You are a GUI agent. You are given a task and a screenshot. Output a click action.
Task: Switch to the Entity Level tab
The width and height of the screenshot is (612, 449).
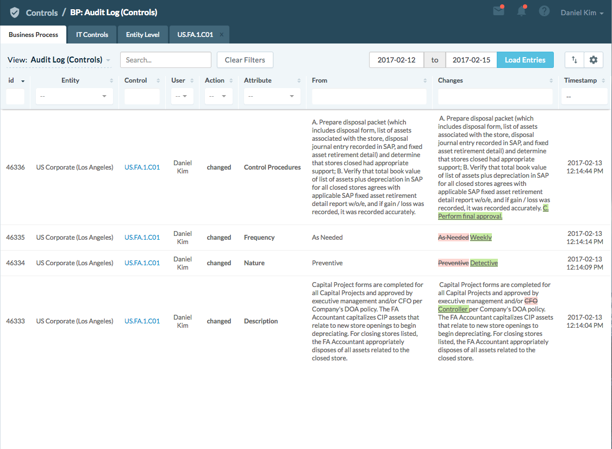pos(142,34)
